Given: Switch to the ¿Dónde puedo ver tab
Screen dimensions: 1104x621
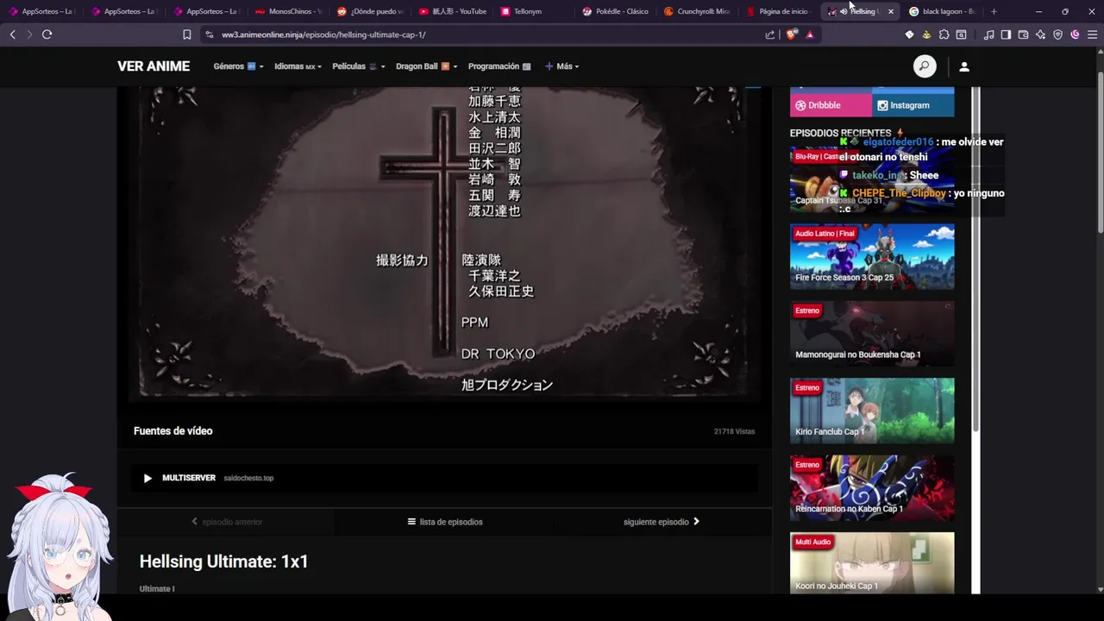Looking at the screenshot, I should point(370,11).
